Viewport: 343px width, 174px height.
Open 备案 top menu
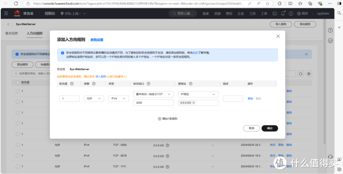(x=206, y=13)
